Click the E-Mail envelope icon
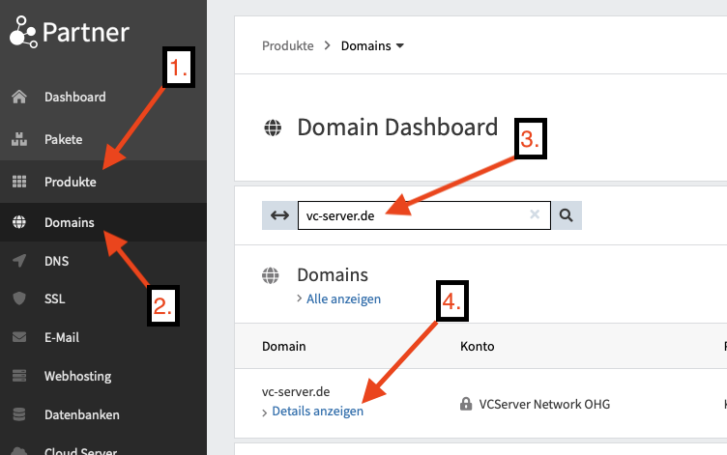The height and width of the screenshot is (455, 727). (17, 338)
